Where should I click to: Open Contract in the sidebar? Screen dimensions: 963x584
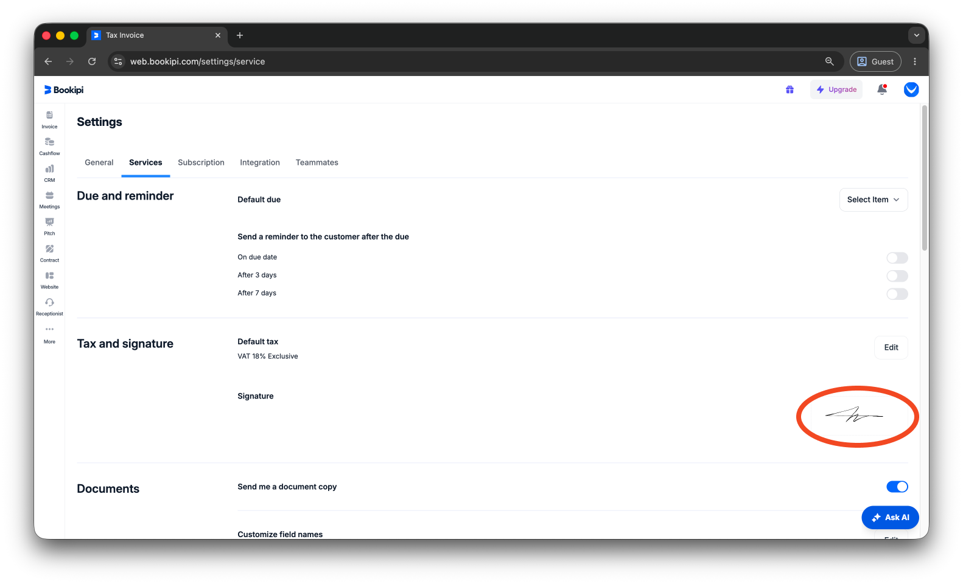click(49, 254)
